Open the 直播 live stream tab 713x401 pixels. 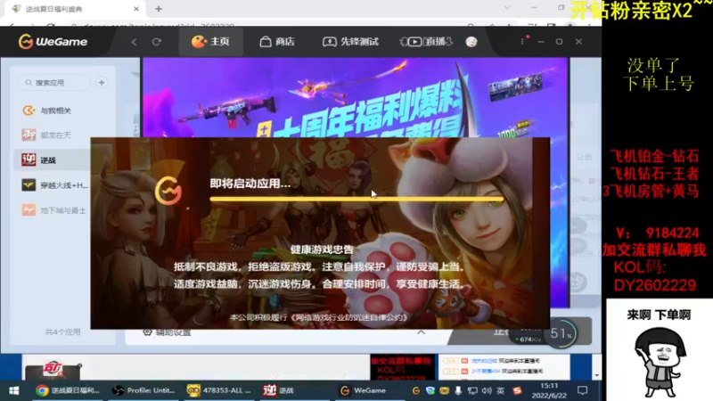pyautogui.click(x=426, y=41)
